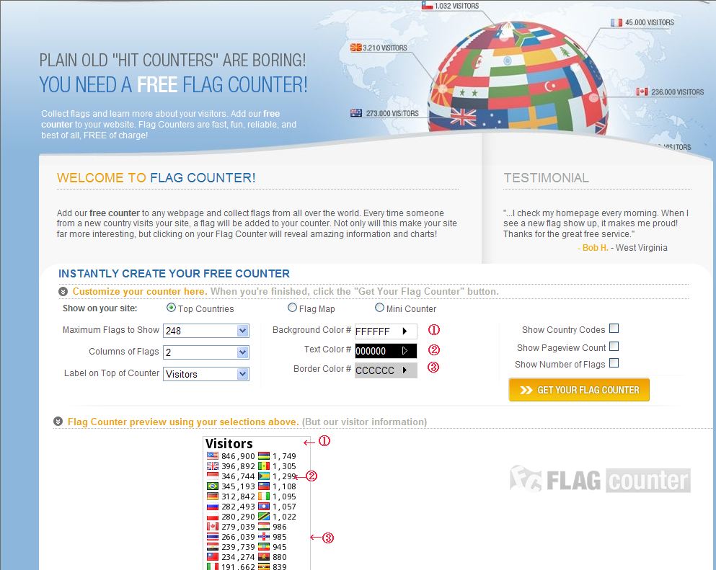Open the Text Color 000000 picker
Viewport: 716px width, 570px height.
point(386,350)
